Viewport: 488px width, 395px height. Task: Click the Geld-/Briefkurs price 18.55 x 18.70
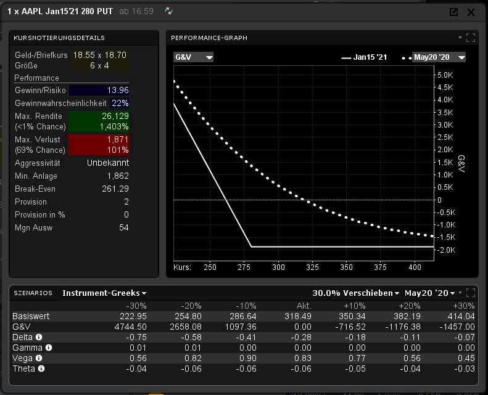point(100,55)
